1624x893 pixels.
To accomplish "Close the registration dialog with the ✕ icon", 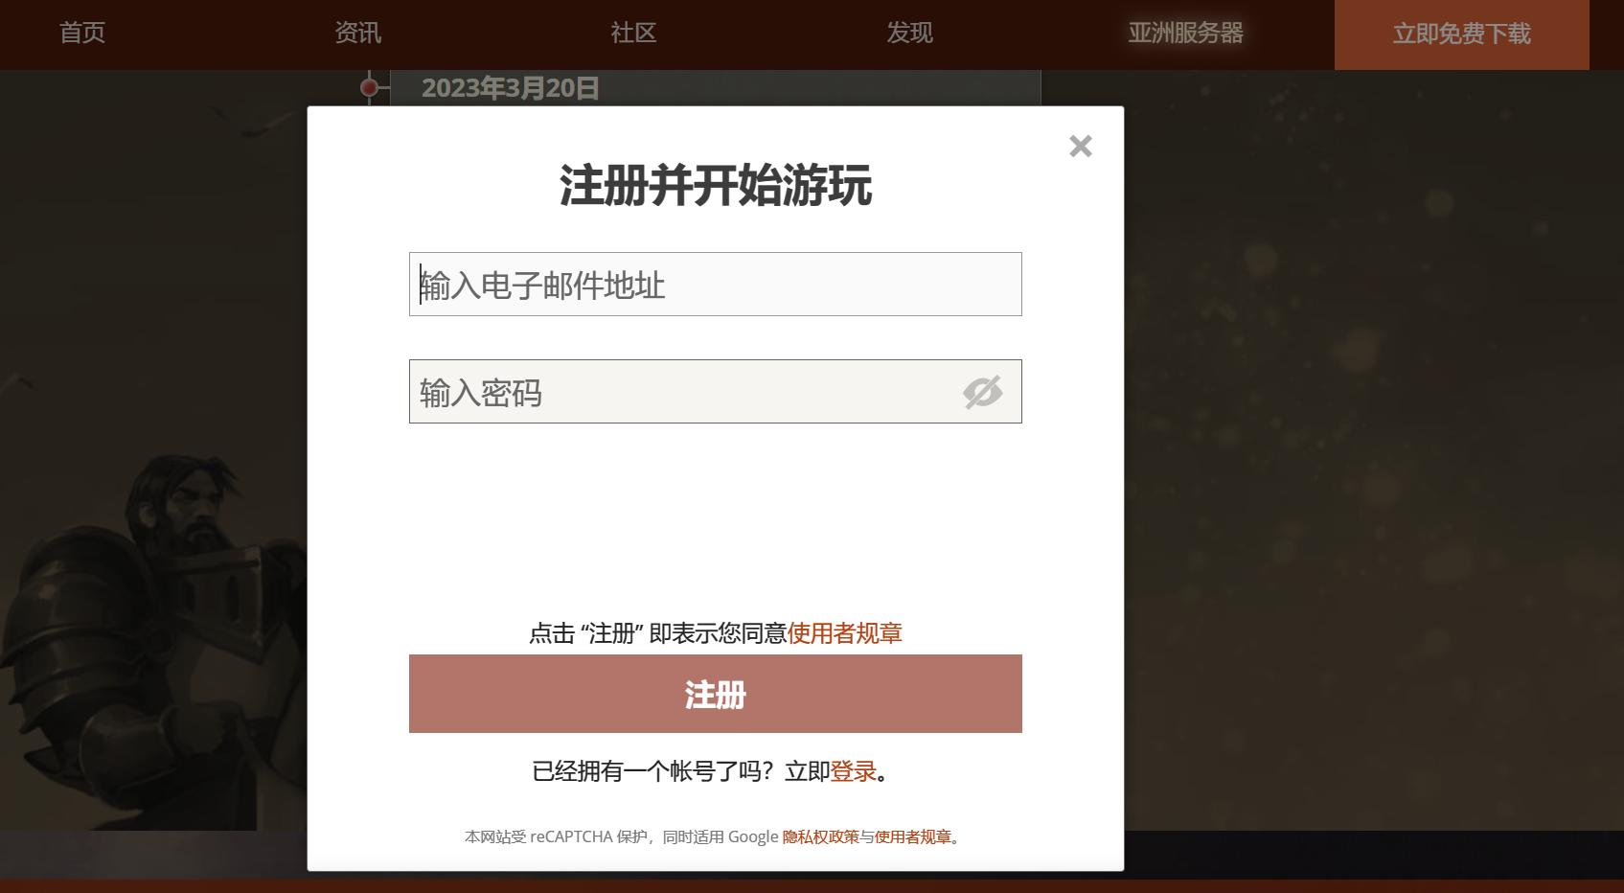I will [x=1080, y=146].
